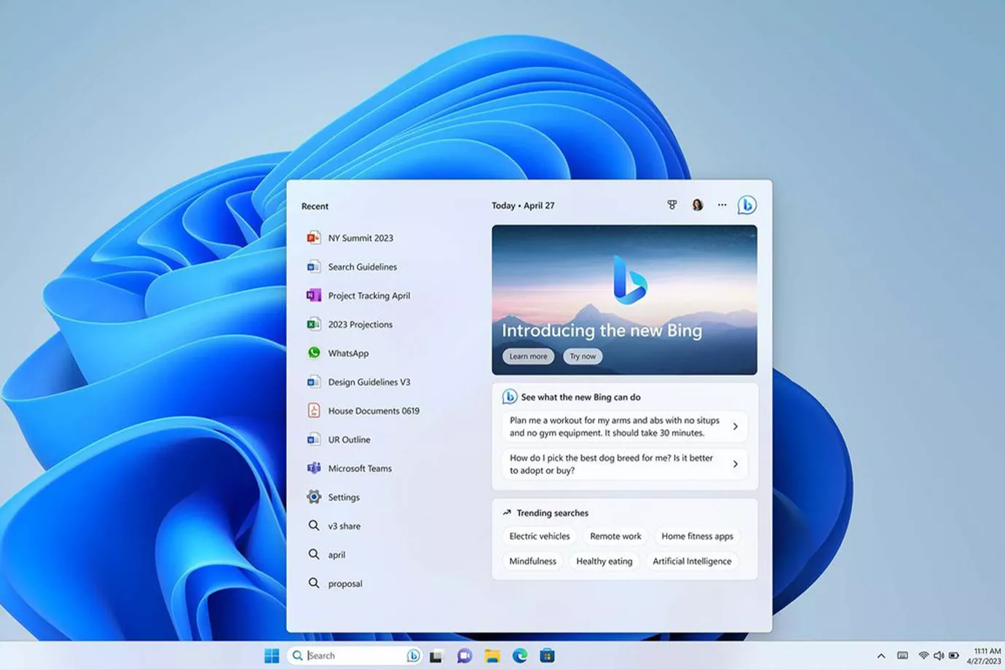Click into the taskbar Search field

click(355, 655)
